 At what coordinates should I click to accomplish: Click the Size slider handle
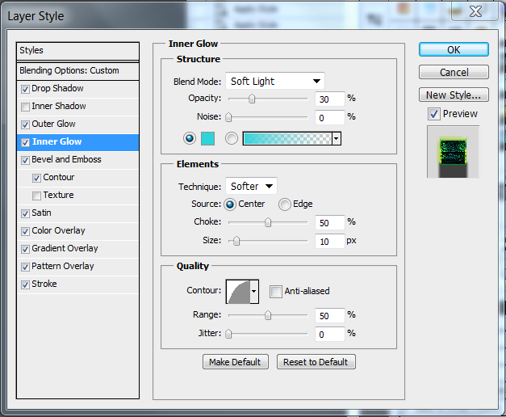coord(236,241)
